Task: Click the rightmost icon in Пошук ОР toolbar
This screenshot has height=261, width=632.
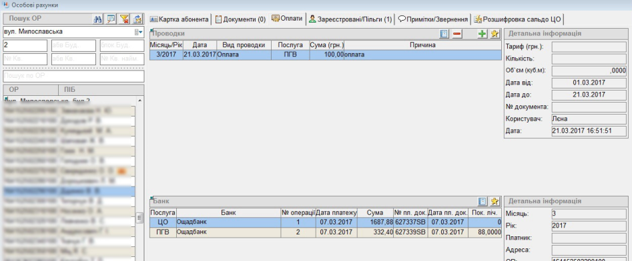Action: (137, 19)
